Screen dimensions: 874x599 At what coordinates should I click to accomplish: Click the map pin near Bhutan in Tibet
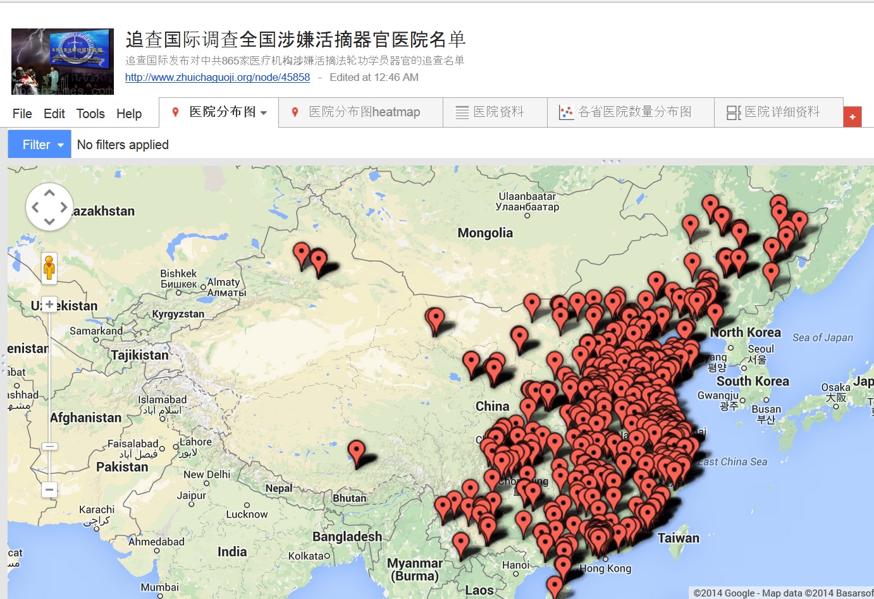[x=357, y=452]
